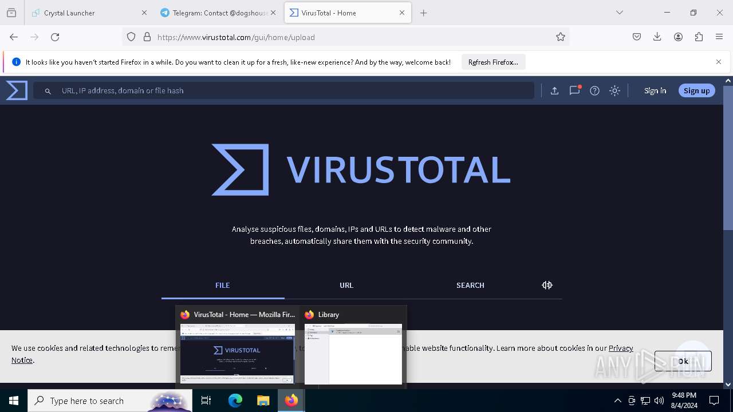The height and width of the screenshot is (412, 733).
Task: Click the VirusTotal Firefox window preview thumbnail
Action: tap(238, 353)
